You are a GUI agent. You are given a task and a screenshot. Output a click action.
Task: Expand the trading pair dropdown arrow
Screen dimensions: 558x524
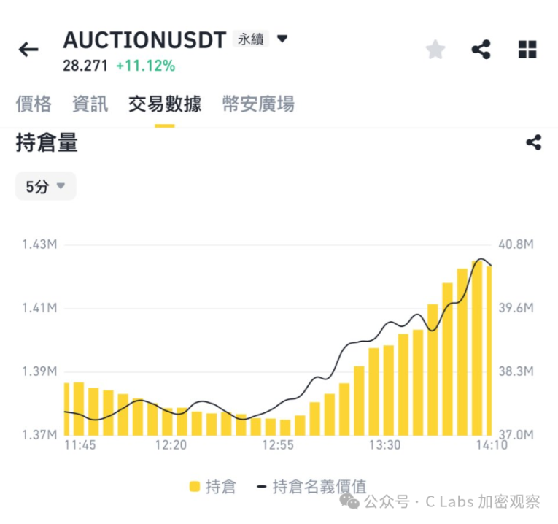pyautogui.click(x=282, y=39)
